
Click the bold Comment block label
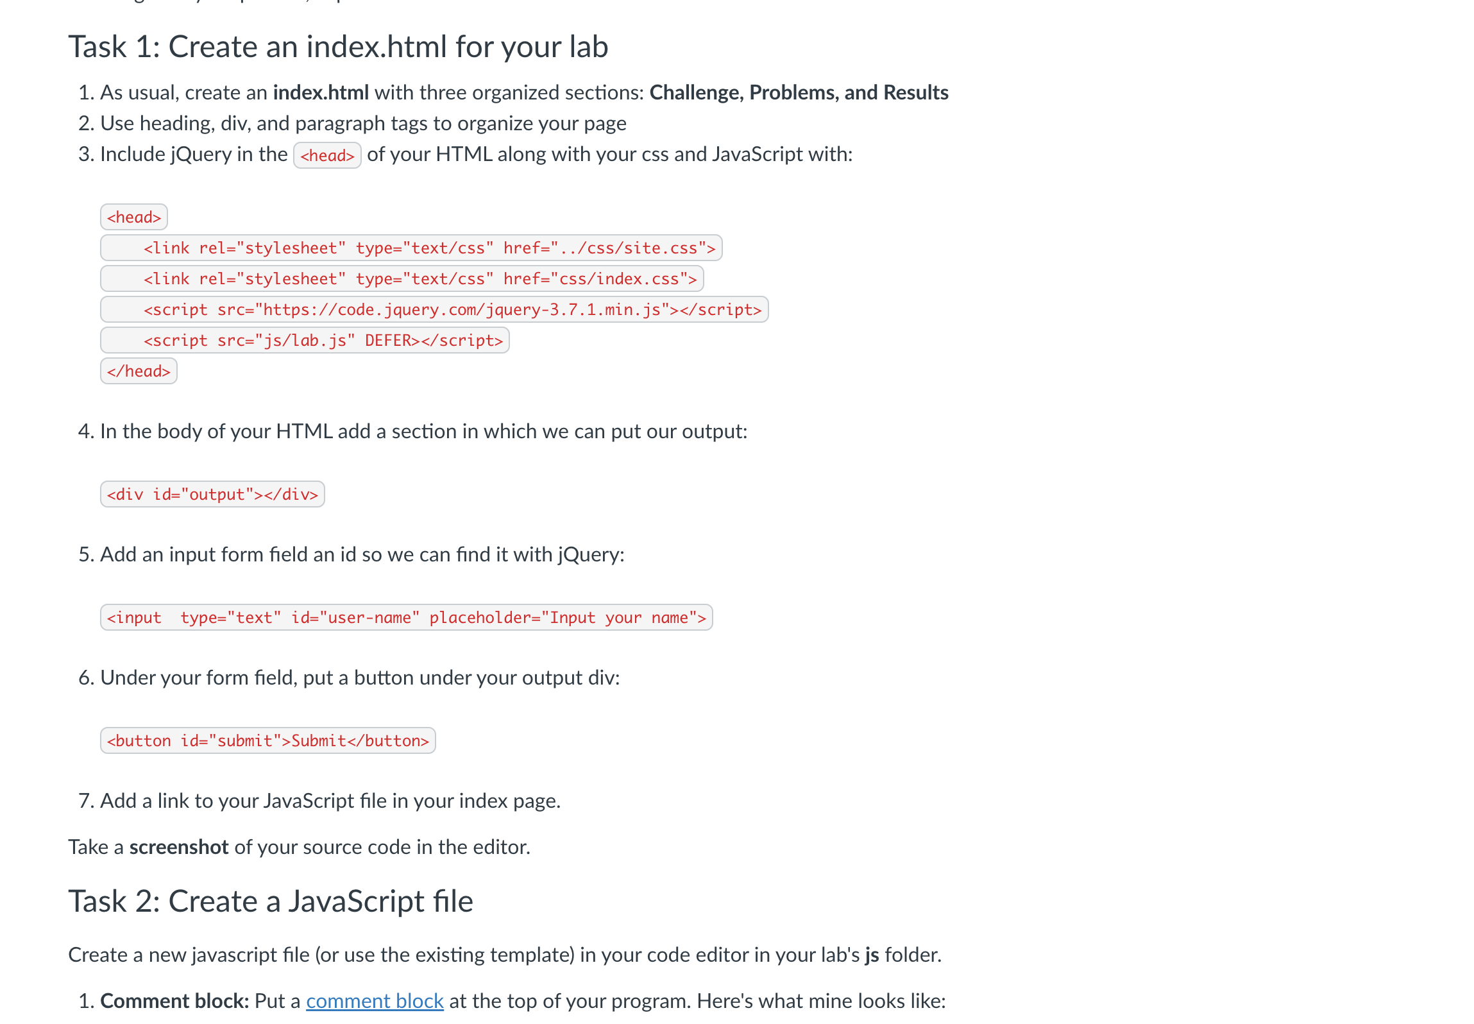click(x=174, y=1001)
